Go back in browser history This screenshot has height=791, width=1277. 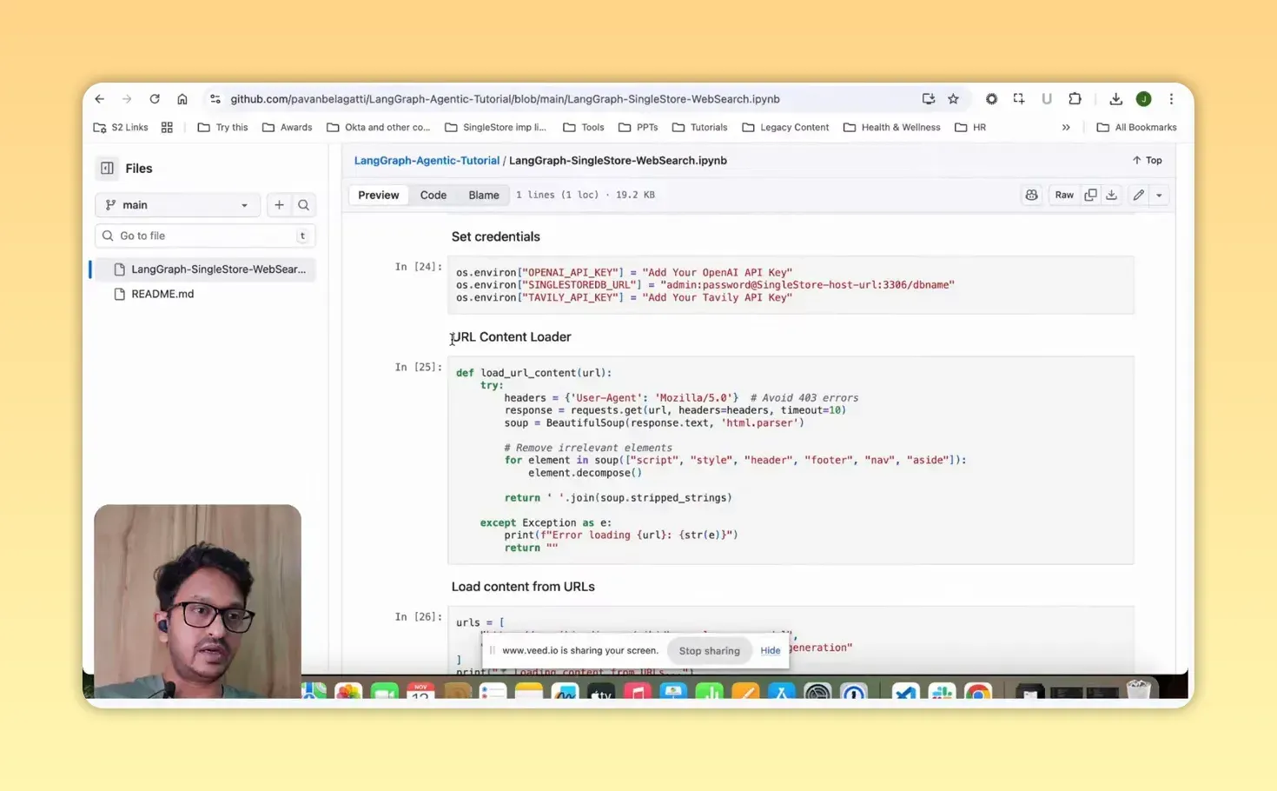(x=100, y=99)
